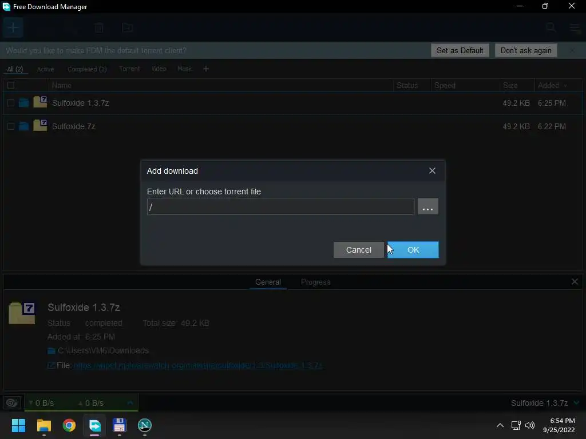Click the 0 B/s download speed indicator
586x439 pixels.
[x=41, y=403]
